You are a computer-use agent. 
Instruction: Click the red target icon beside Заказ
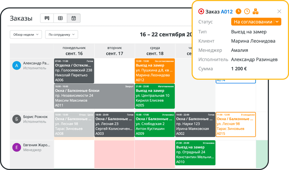201,11
